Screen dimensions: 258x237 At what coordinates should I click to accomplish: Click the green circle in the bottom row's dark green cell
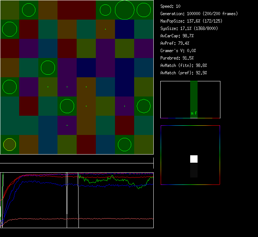[x=125, y=145]
